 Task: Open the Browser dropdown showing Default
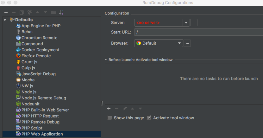click(180, 43)
